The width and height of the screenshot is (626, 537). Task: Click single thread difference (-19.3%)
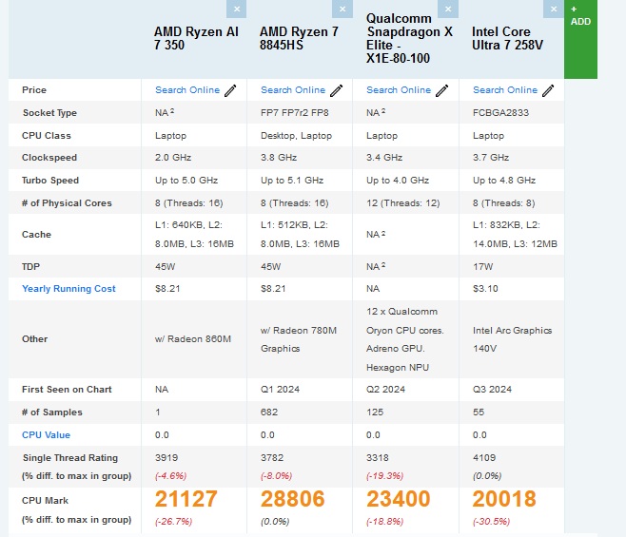[x=385, y=476]
